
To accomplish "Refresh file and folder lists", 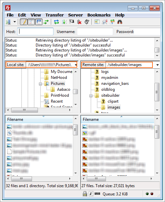I will coord(56,22).
